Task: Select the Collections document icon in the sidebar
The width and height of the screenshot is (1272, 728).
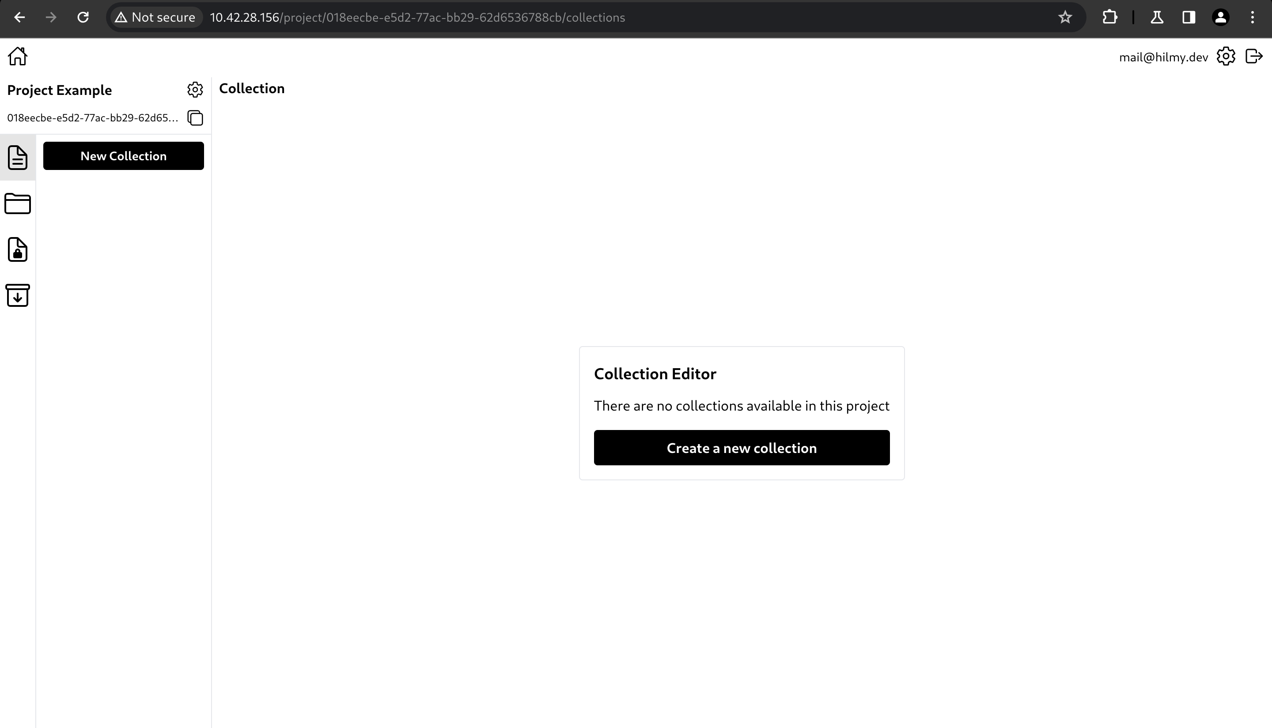Action: [18, 158]
